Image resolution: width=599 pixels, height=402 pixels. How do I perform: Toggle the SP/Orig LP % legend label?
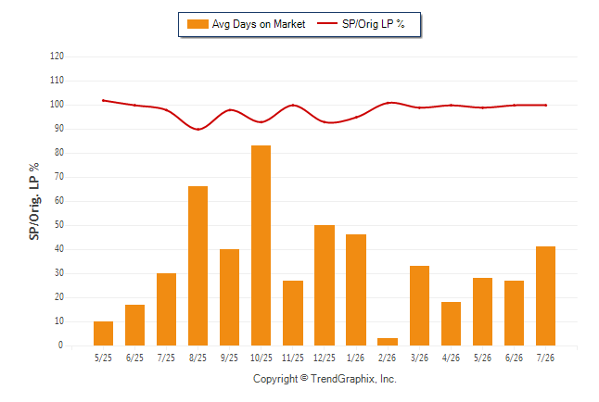tap(374, 24)
